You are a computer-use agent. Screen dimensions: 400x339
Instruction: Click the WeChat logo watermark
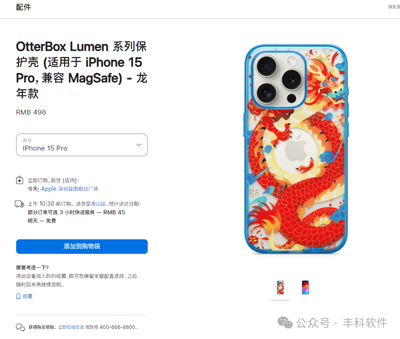click(285, 322)
